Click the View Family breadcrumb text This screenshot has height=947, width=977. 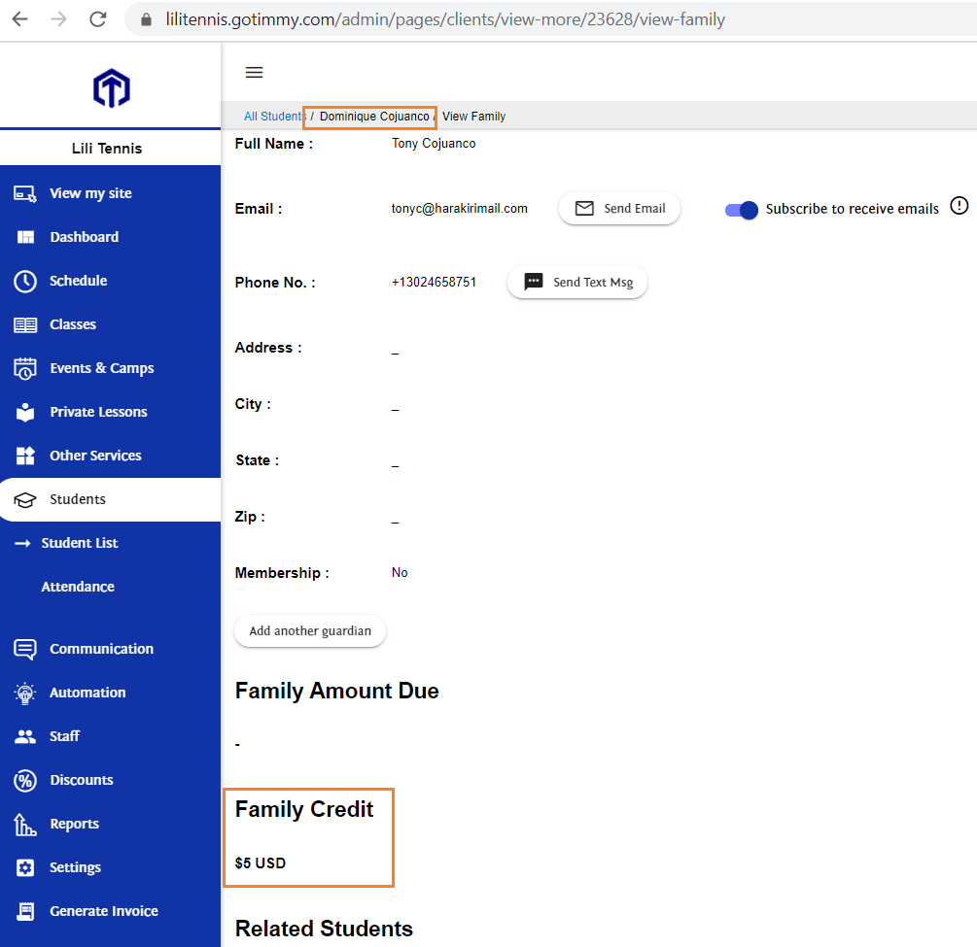click(473, 117)
